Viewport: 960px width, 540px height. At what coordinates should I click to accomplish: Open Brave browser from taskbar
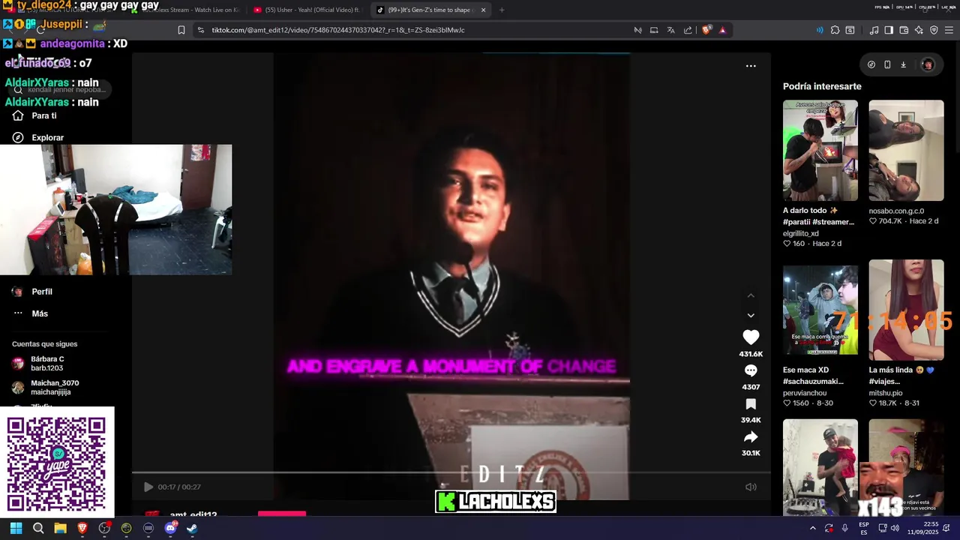(x=82, y=528)
